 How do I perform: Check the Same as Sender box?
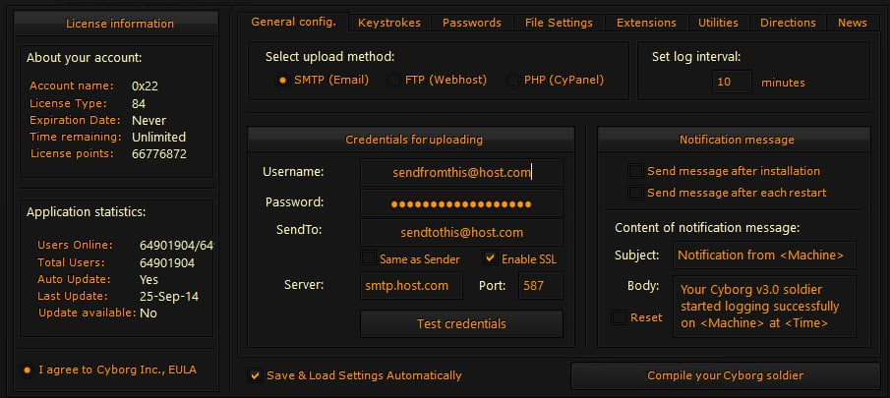click(369, 258)
